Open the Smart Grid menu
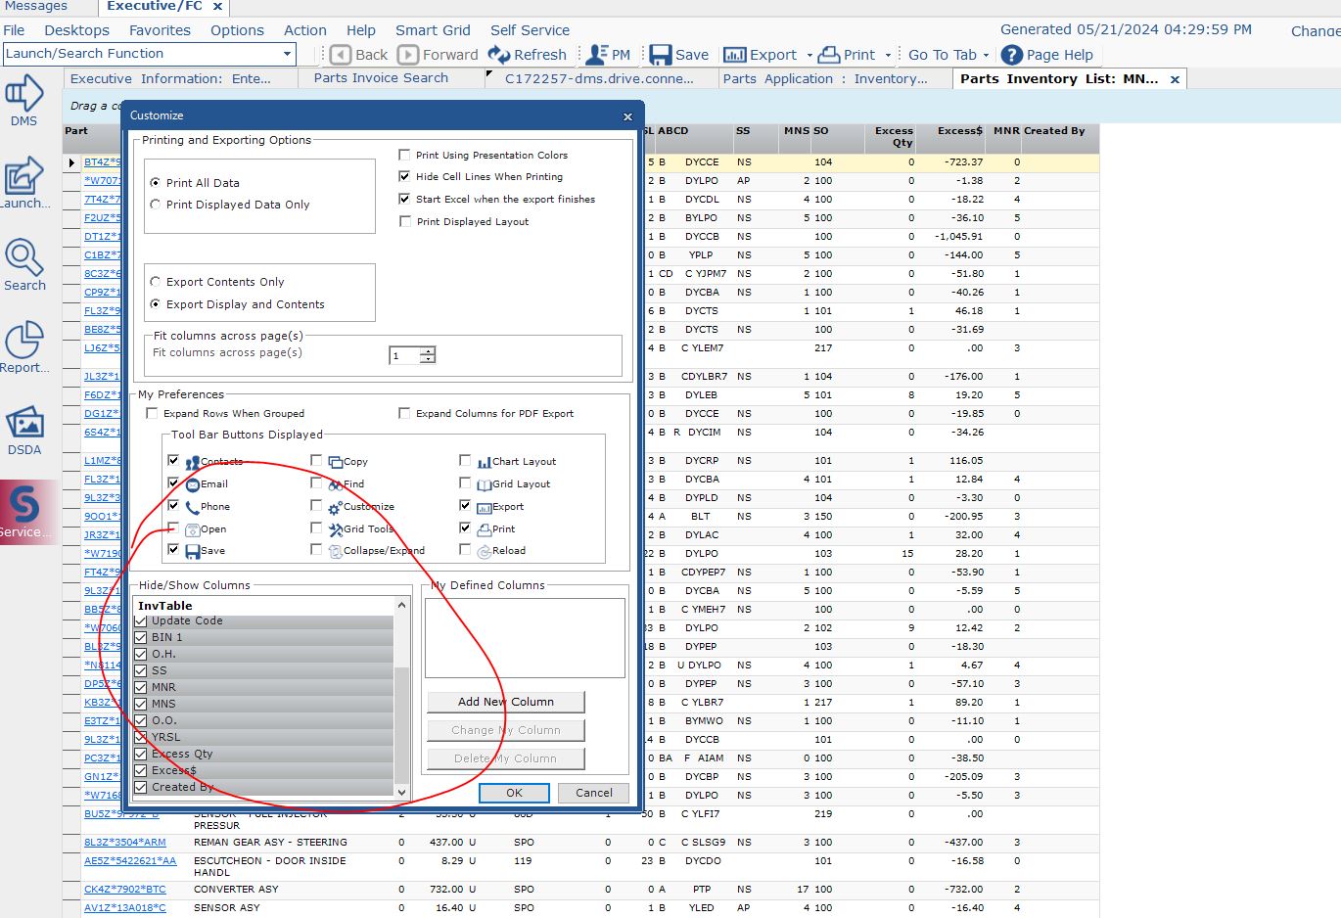 point(433,30)
